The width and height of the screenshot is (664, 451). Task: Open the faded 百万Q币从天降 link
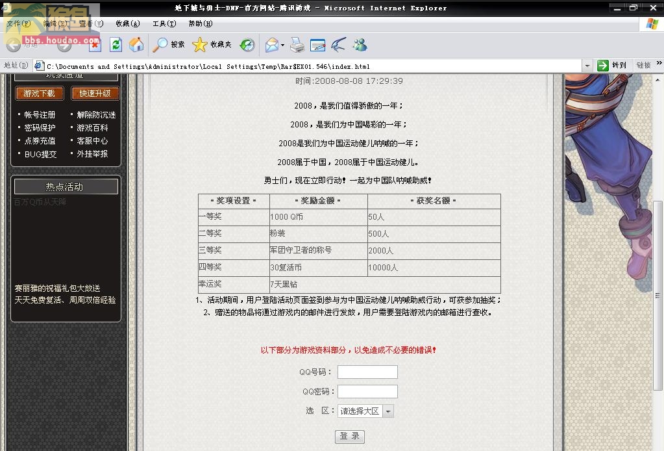[40, 201]
